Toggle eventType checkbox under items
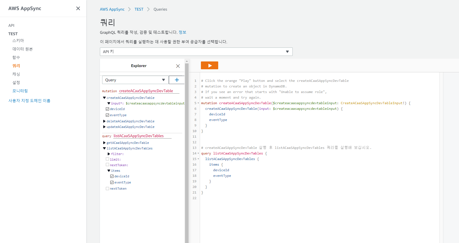 pyautogui.click(x=112, y=182)
